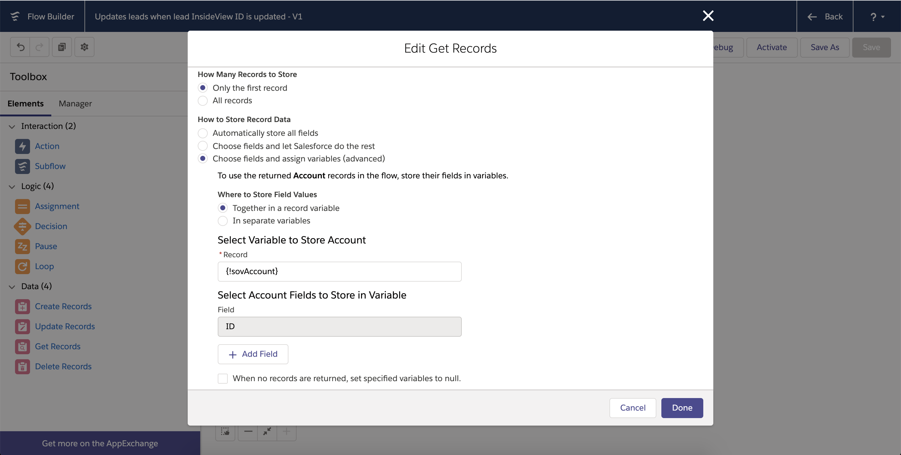
Task: Open flow settings gear icon
Action: tap(84, 47)
